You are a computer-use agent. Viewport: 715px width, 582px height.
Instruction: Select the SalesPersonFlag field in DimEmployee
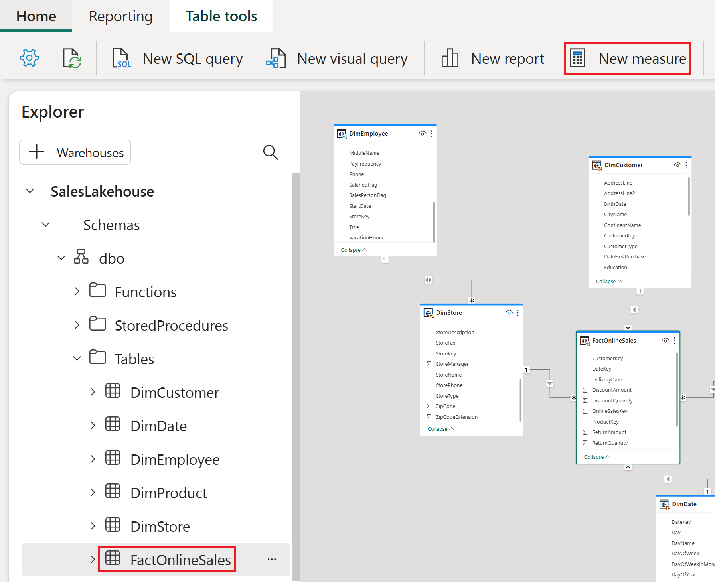367,195
